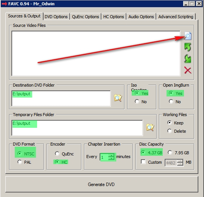
Task: Browse for the Destination DVD Folder
Action: pos(118,98)
